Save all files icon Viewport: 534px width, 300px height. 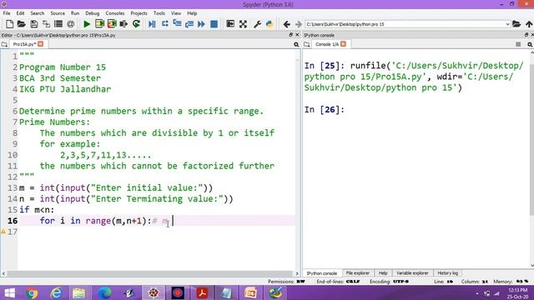pos(46,24)
